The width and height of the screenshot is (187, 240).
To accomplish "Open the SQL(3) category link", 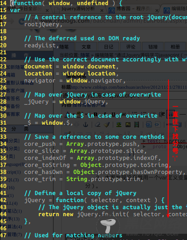I will (x=10, y=180).
